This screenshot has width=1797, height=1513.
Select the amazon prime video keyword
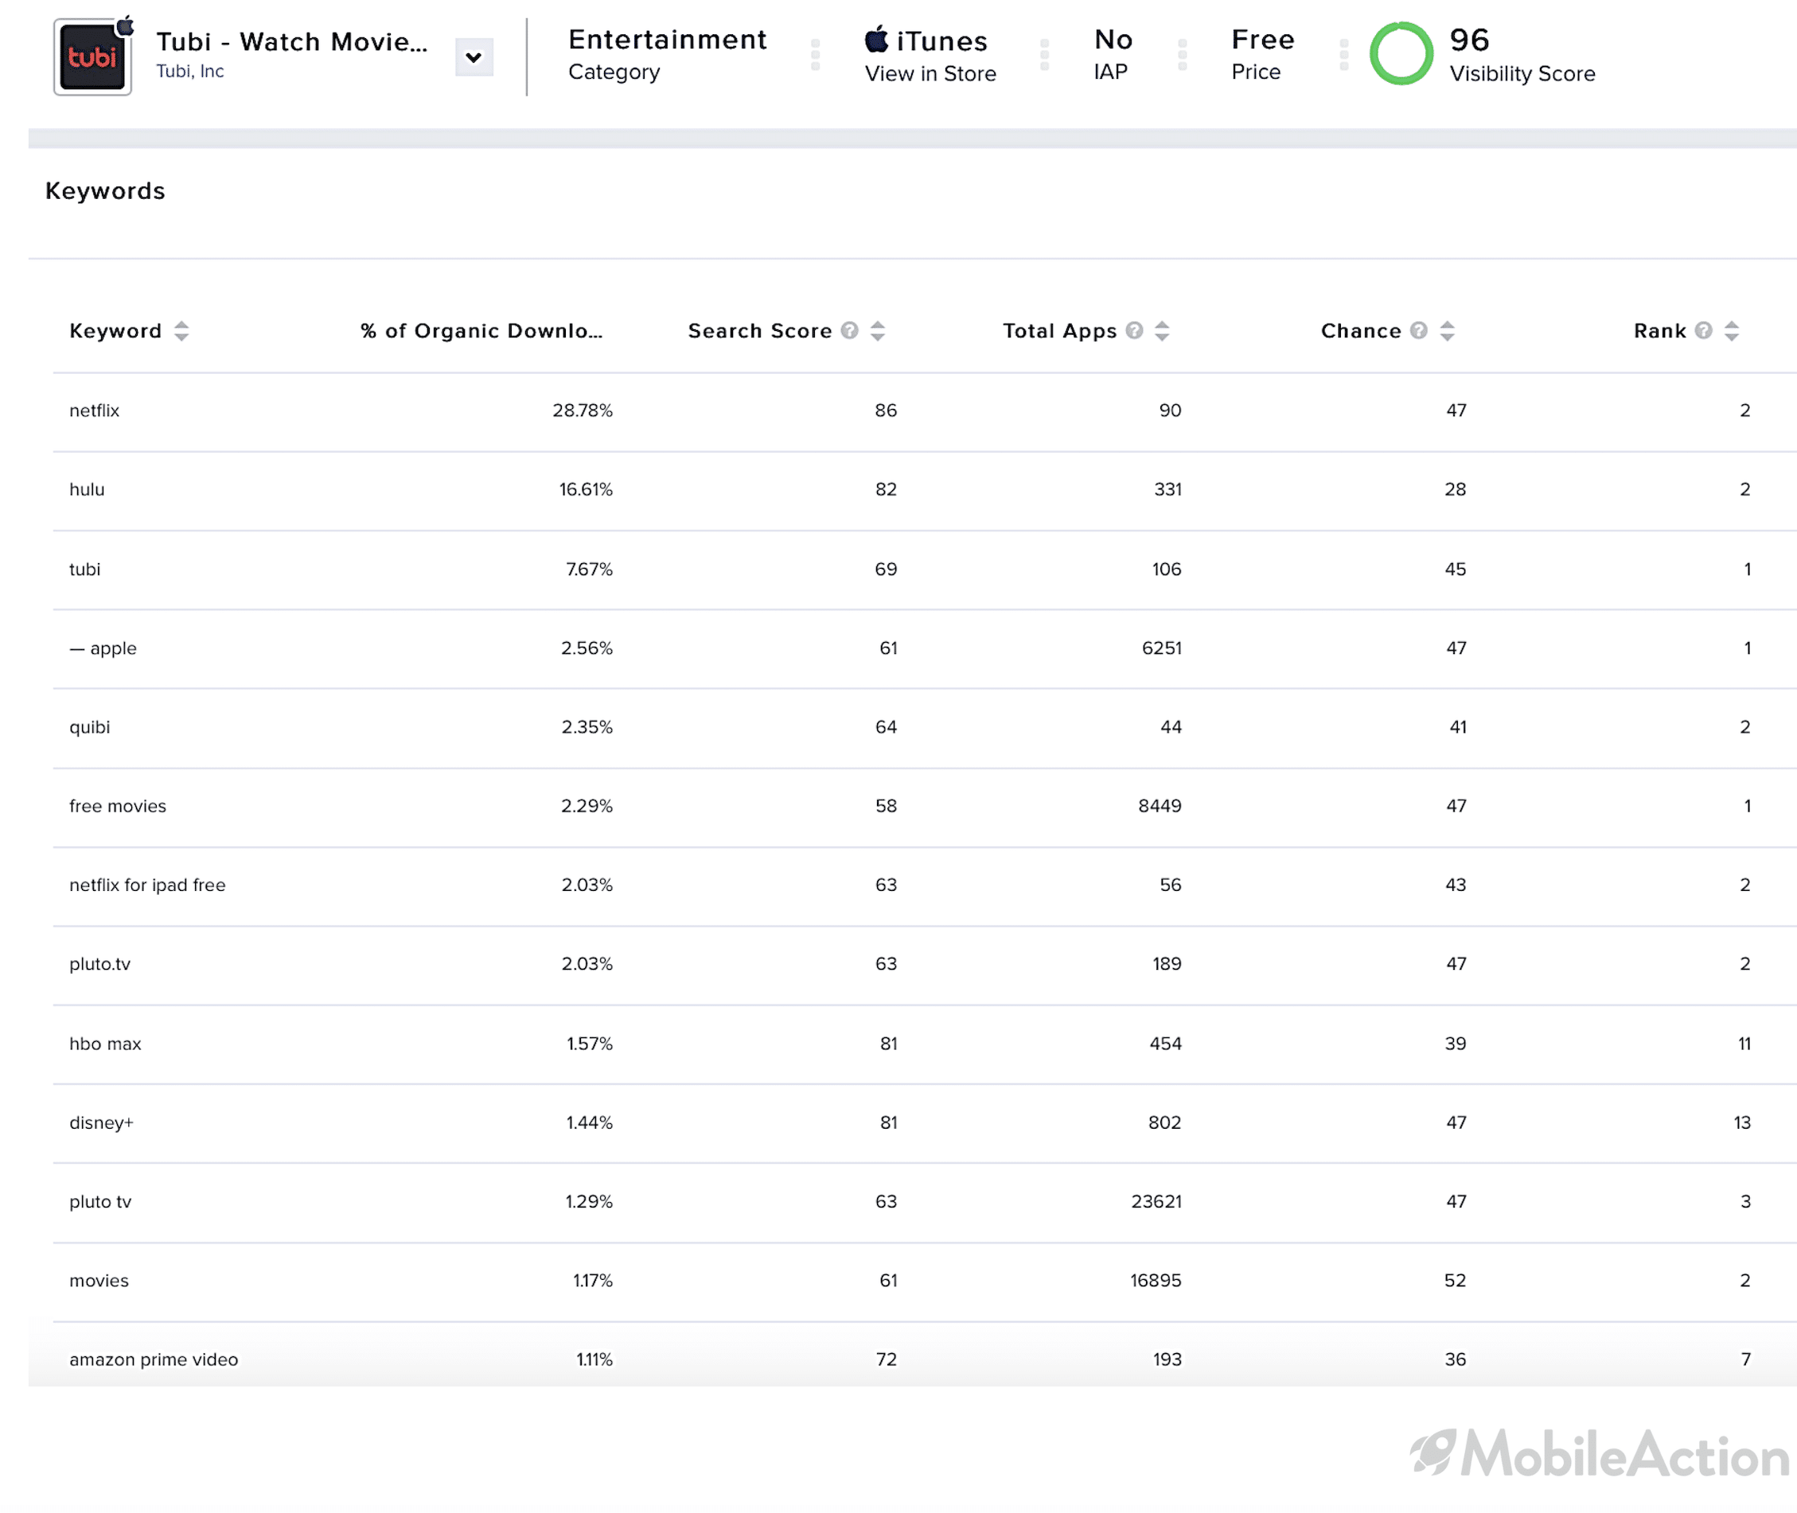154,1359
